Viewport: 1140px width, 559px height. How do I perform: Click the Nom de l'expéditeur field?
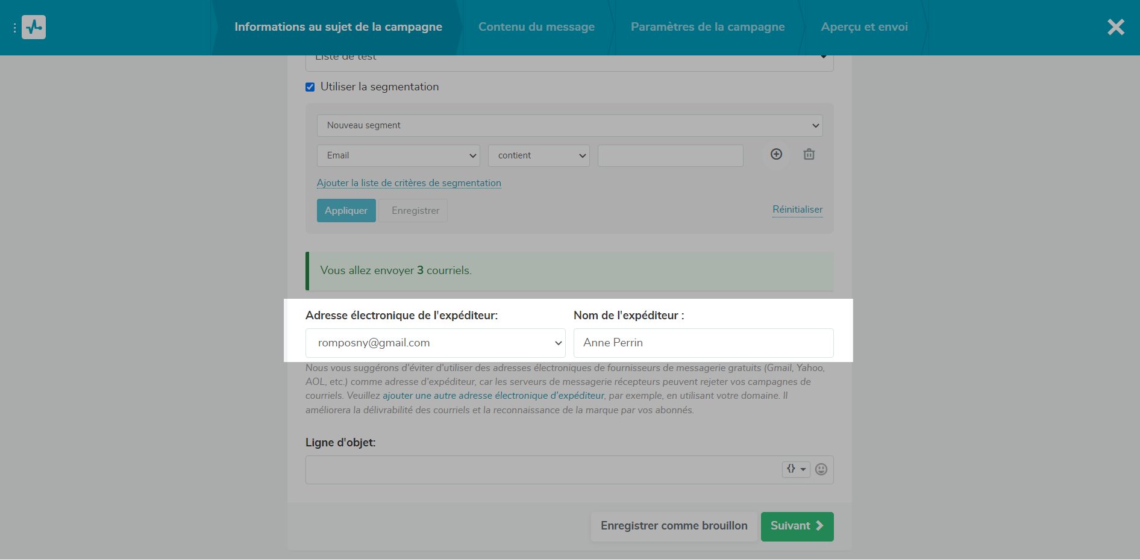tap(704, 343)
